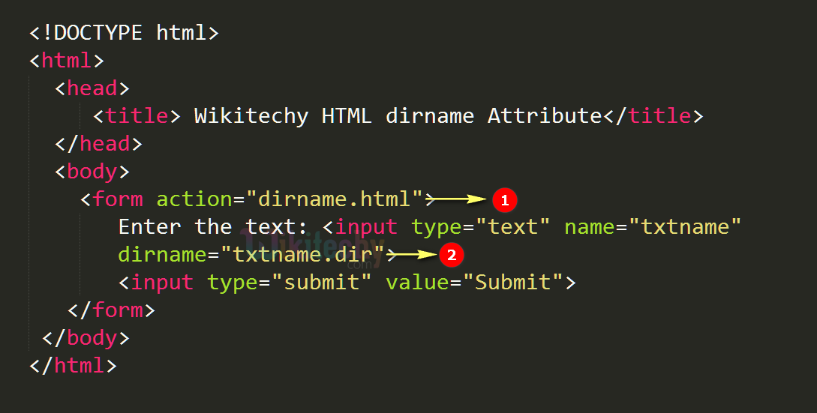Click the "txtname.dir" value
The height and width of the screenshot is (413, 817).
pyautogui.click(x=302, y=255)
